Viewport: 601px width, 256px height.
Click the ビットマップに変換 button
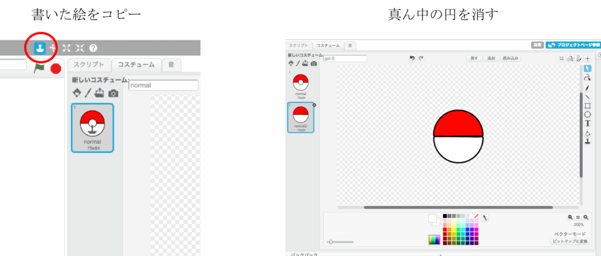(570, 241)
